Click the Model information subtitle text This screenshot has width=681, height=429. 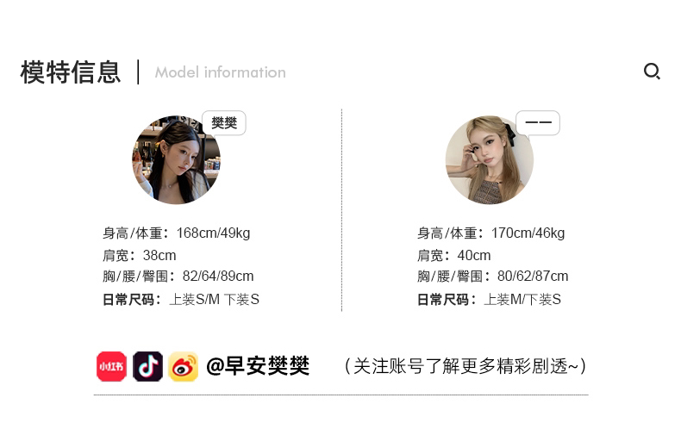tap(220, 72)
